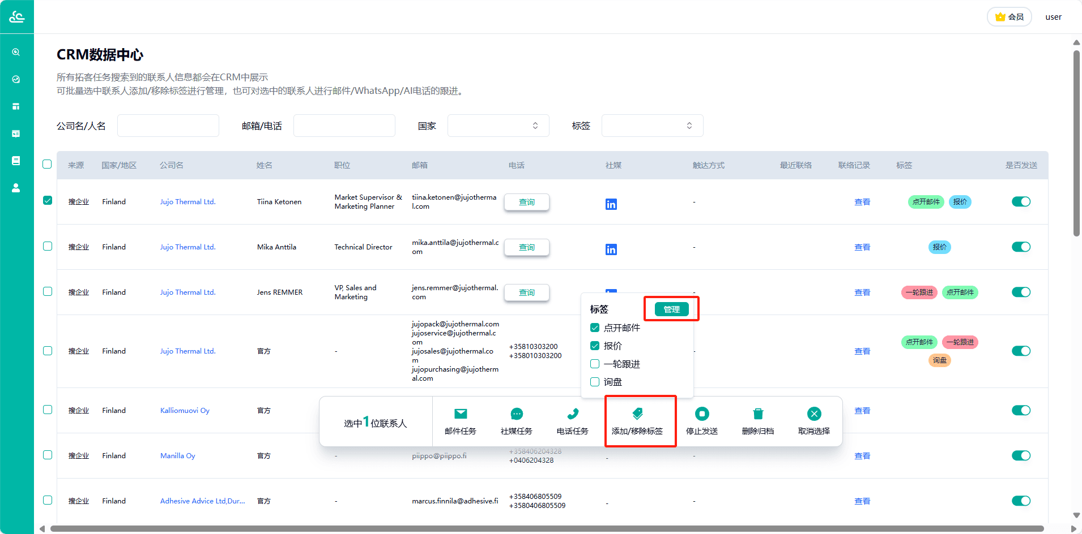Click the 邮箱/电话 input field

pyautogui.click(x=344, y=126)
